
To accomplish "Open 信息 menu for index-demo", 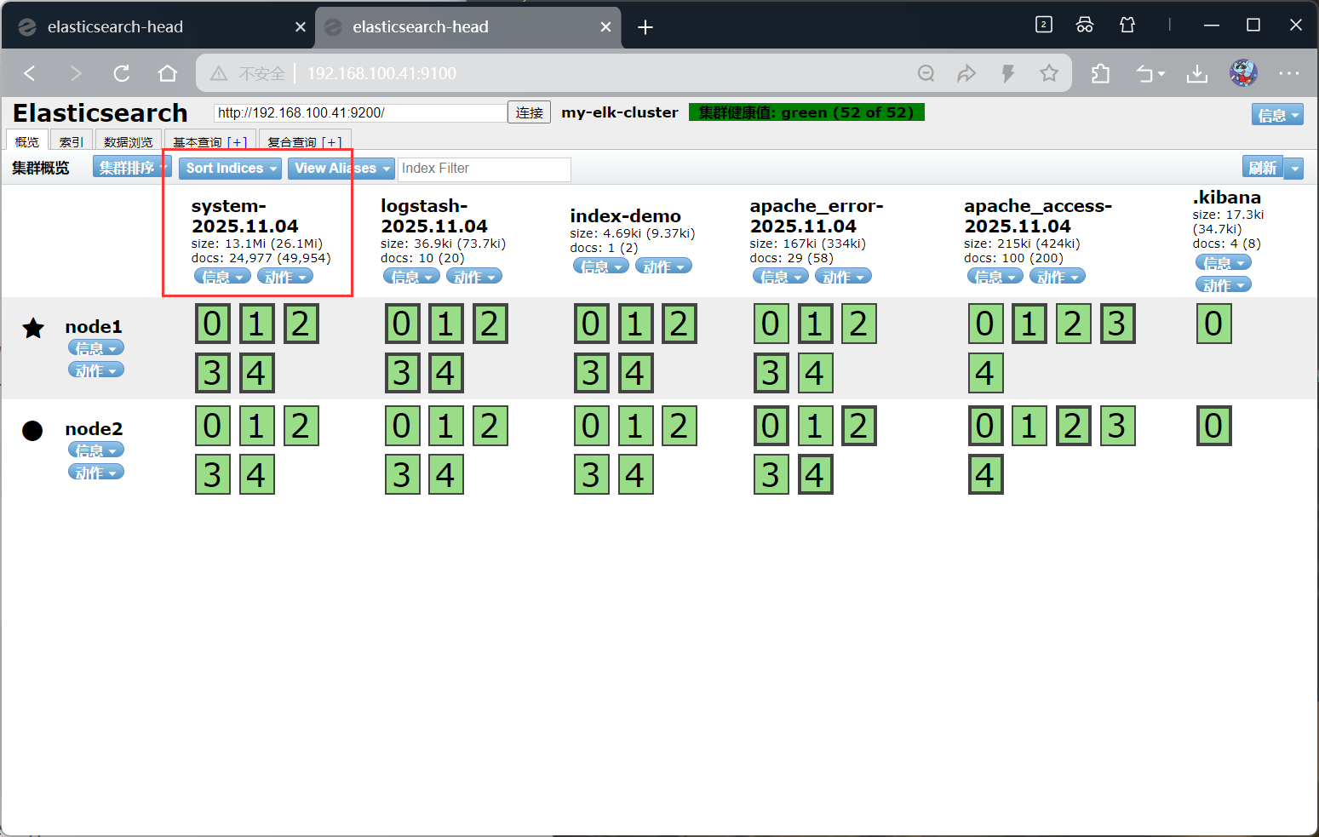I will (600, 267).
